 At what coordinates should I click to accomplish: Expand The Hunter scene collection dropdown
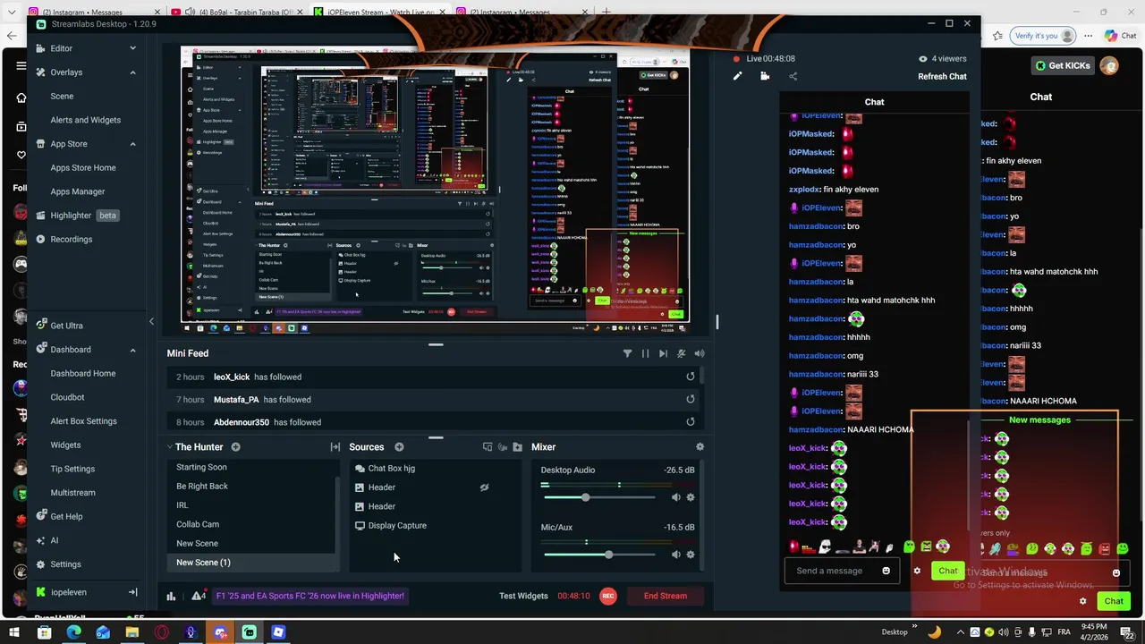pos(169,447)
